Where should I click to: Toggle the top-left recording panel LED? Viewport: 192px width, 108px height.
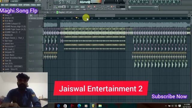click(x=89, y=7)
